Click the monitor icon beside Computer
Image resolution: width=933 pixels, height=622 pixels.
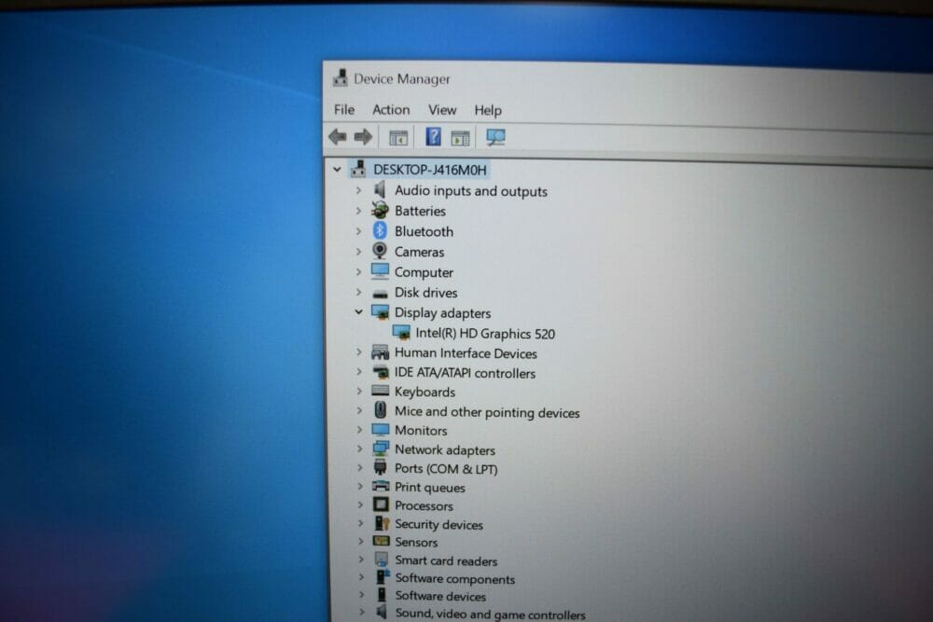pos(380,271)
